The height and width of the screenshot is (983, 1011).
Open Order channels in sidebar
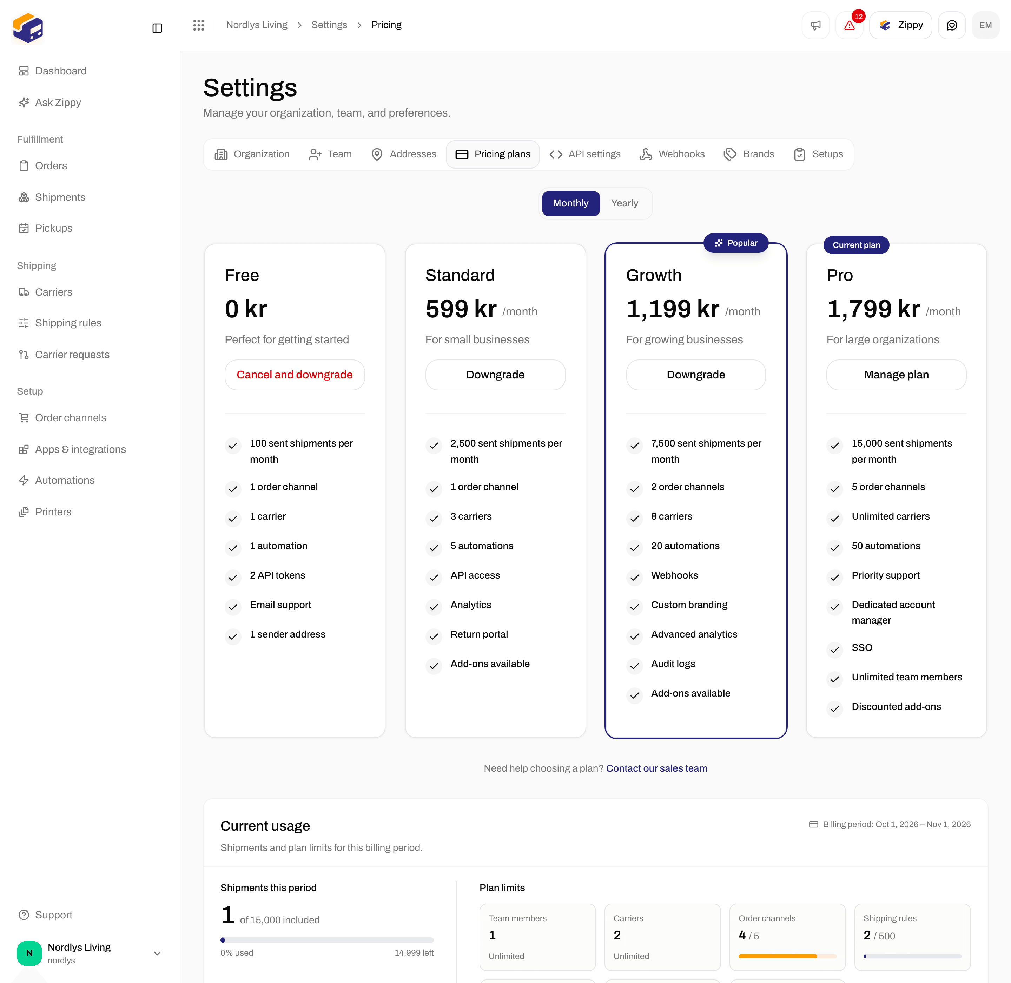tap(62, 418)
